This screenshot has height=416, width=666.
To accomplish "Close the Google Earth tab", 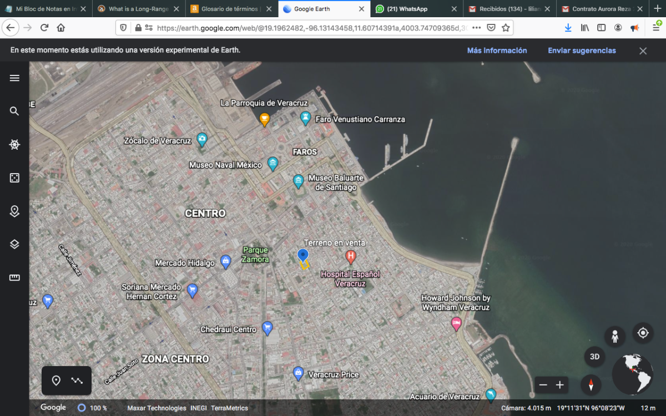I will 361,9.
